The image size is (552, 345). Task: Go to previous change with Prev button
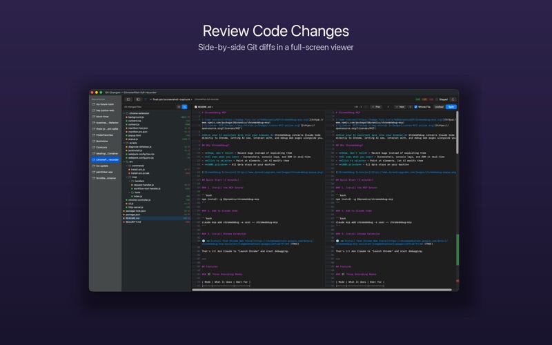point(376,107)
